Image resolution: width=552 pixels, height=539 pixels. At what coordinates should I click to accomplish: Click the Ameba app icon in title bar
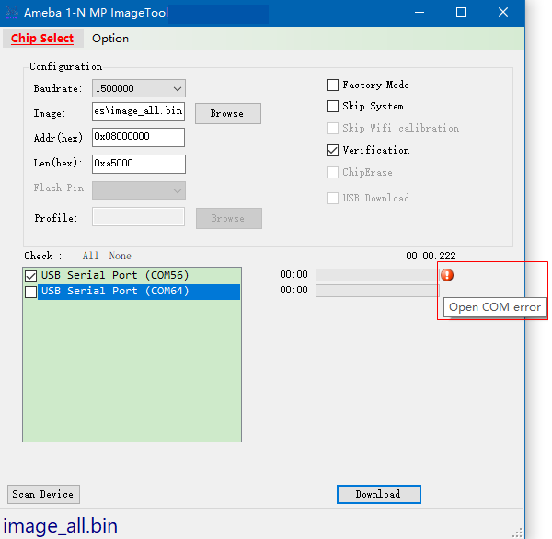coord(12,13)
